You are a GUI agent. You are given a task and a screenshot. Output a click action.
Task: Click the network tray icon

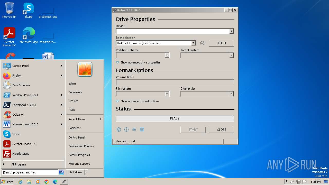click(x=298, y=182)
